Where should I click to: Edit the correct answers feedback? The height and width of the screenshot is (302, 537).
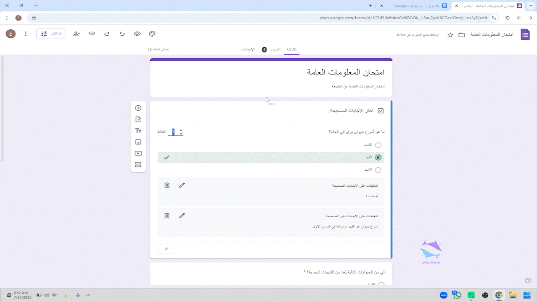tap(182, 185)
